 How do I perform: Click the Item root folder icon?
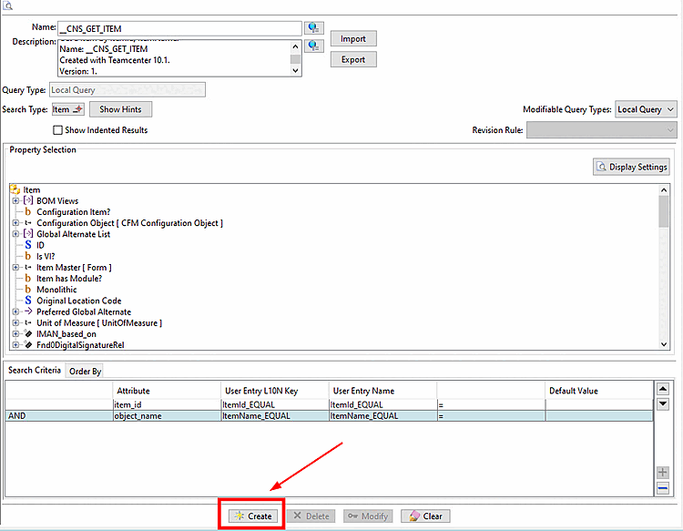tap(15, 190)
